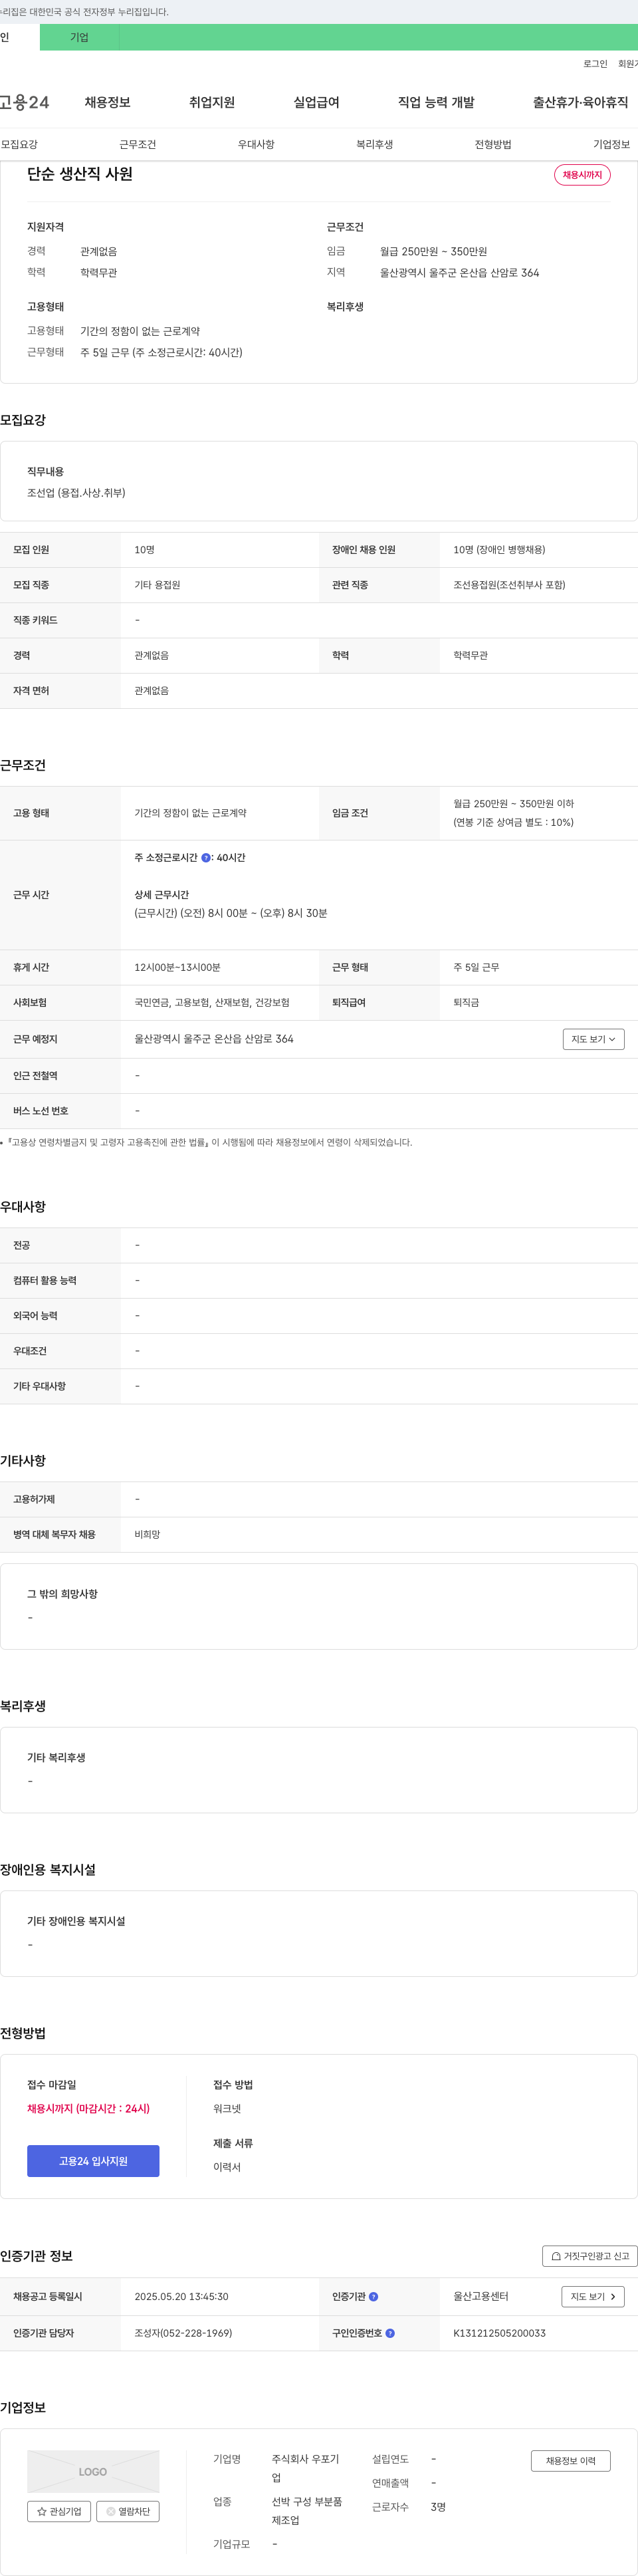This screenshot has width=638, height=2576.
Task: Select company name 주식회사 우포기업
Action: 306,2468
